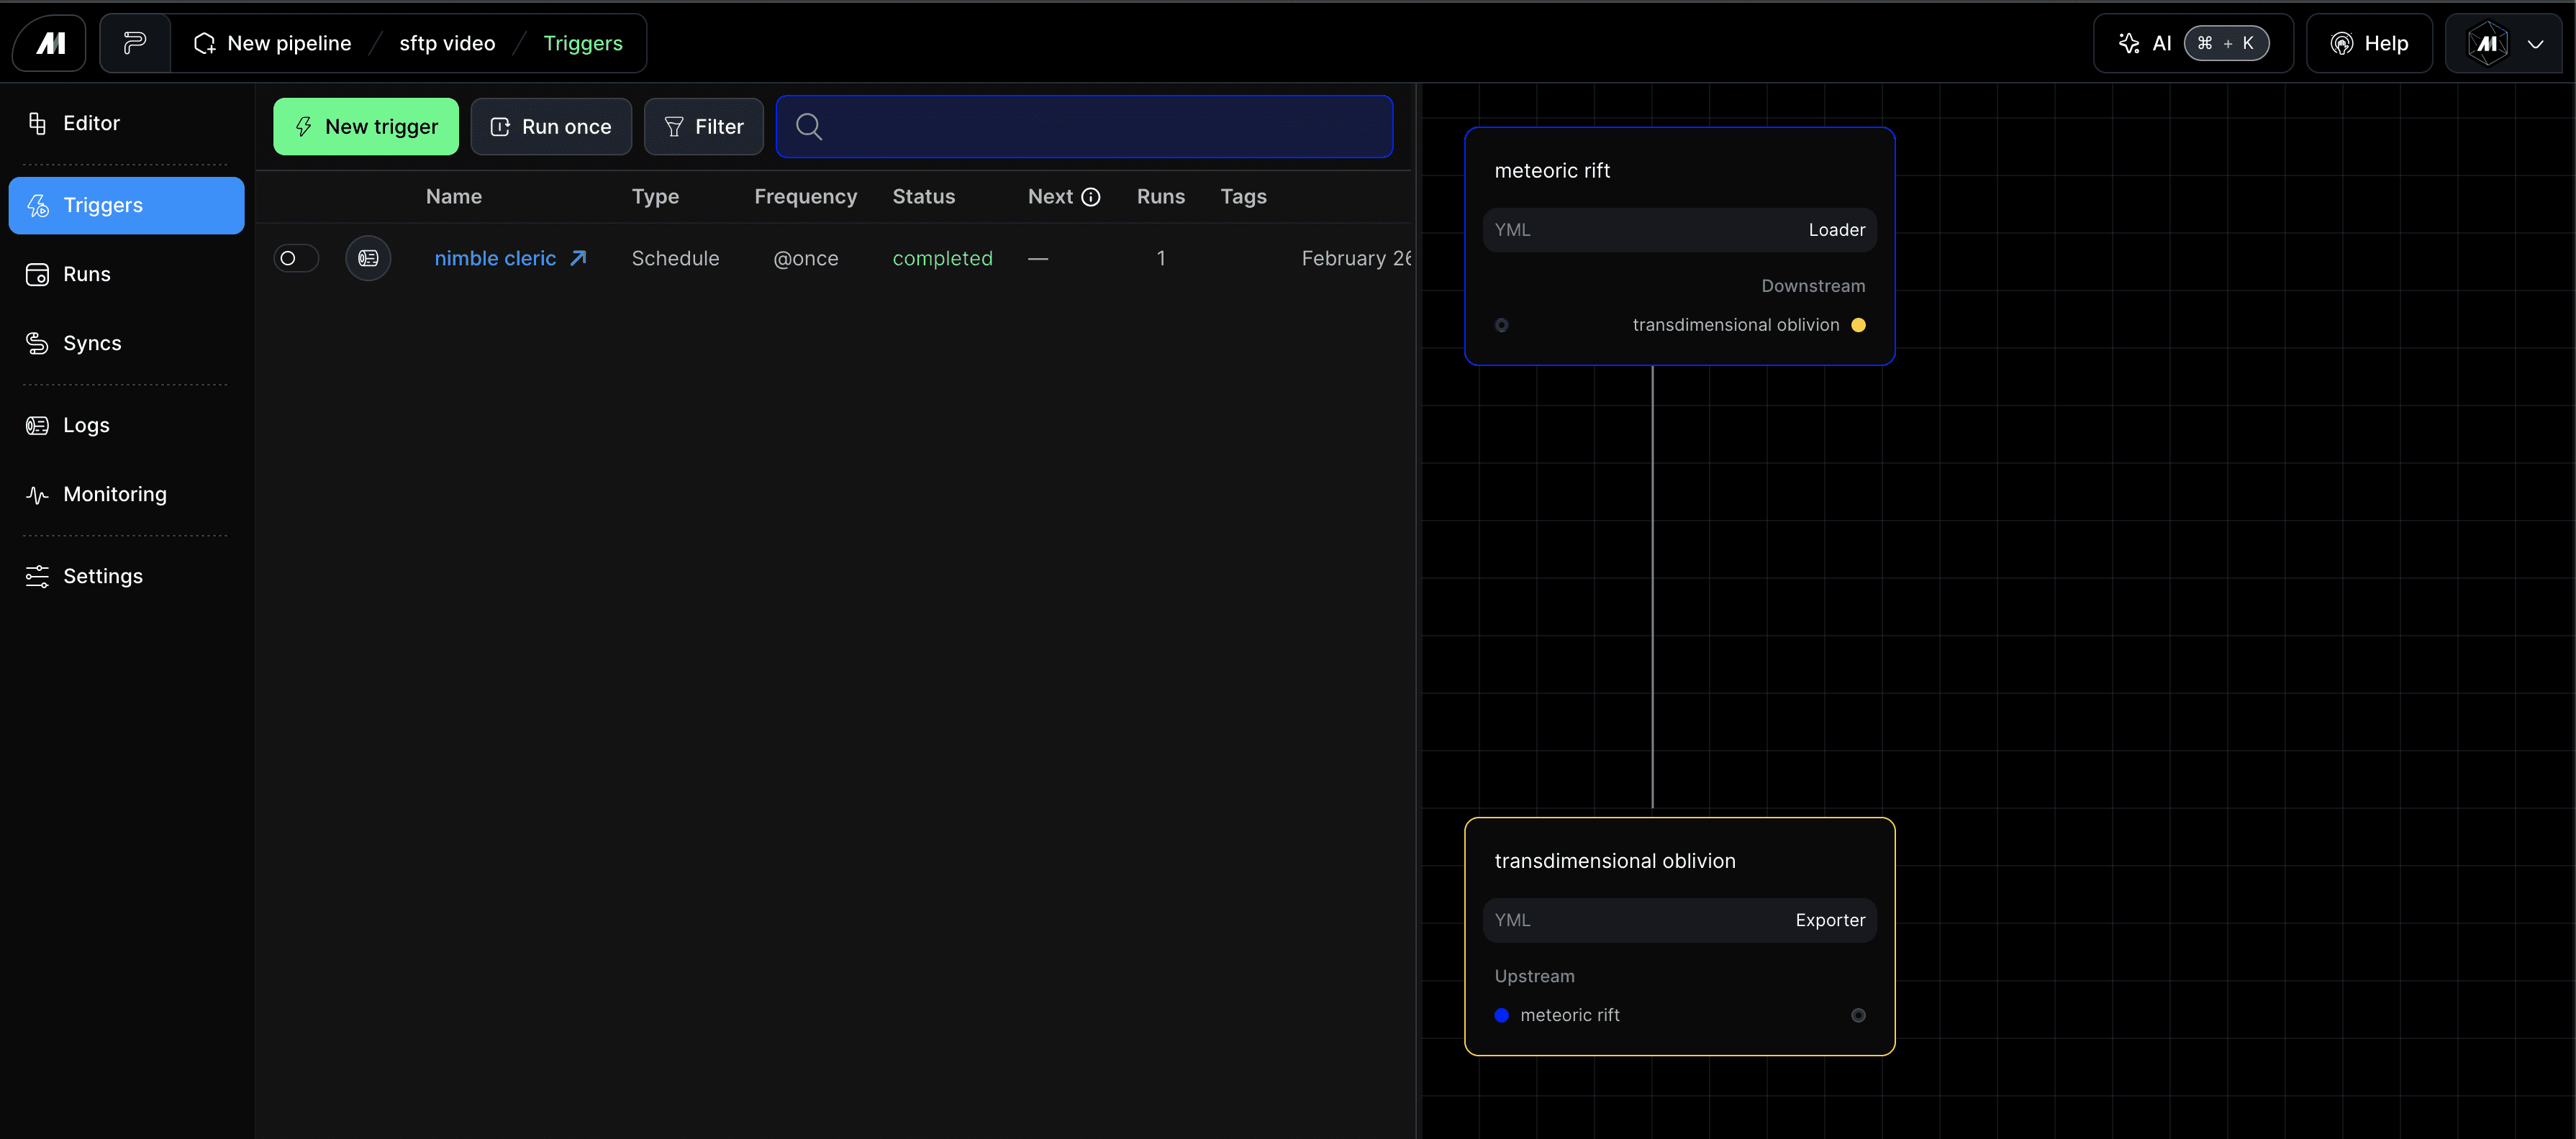Click the Run once button
The width and height of the screenshot is (2576, 1139).
point(551,126)
